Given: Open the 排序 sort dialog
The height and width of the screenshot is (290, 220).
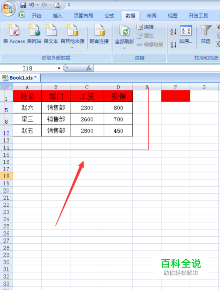Looking at the screenshot, I should tap(186, 34).
